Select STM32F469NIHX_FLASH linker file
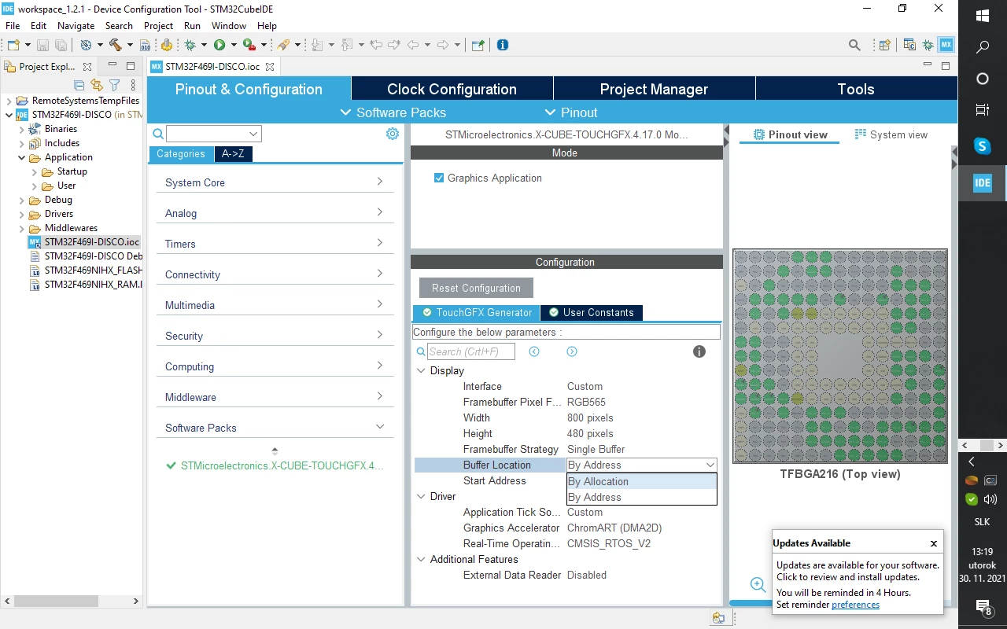Screen dimensions: 1007x629 (x=93, y=270)
